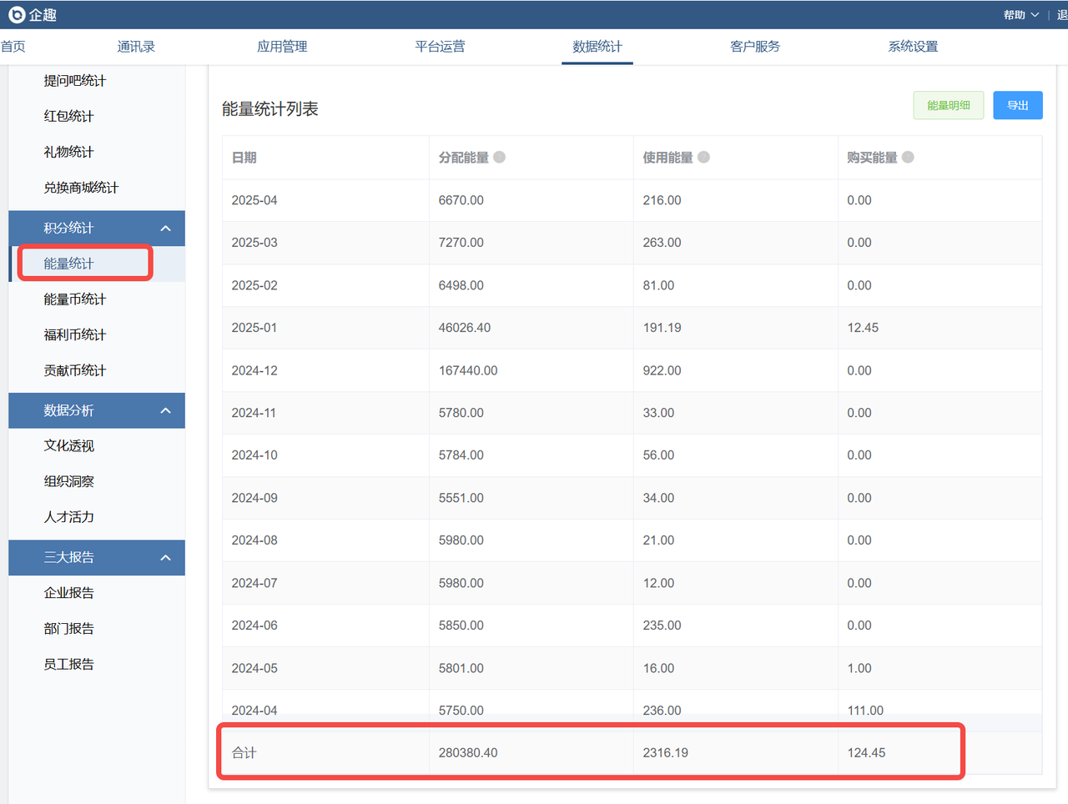Open the 帮助 dropdown menu
This screenshot has width=1068, height=804.
pos(1020,15)
